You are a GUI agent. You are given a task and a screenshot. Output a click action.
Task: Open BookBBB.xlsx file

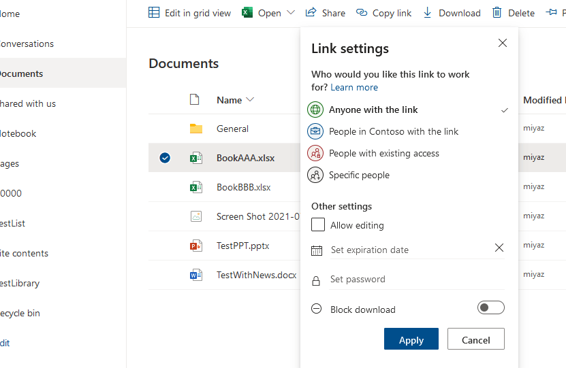[x=244, y=187]
